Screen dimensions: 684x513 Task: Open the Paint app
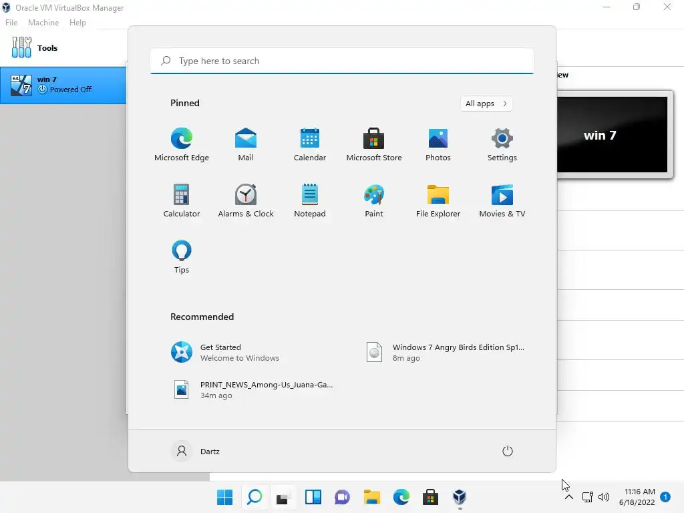pyautogui.click(x=374, y=200)
